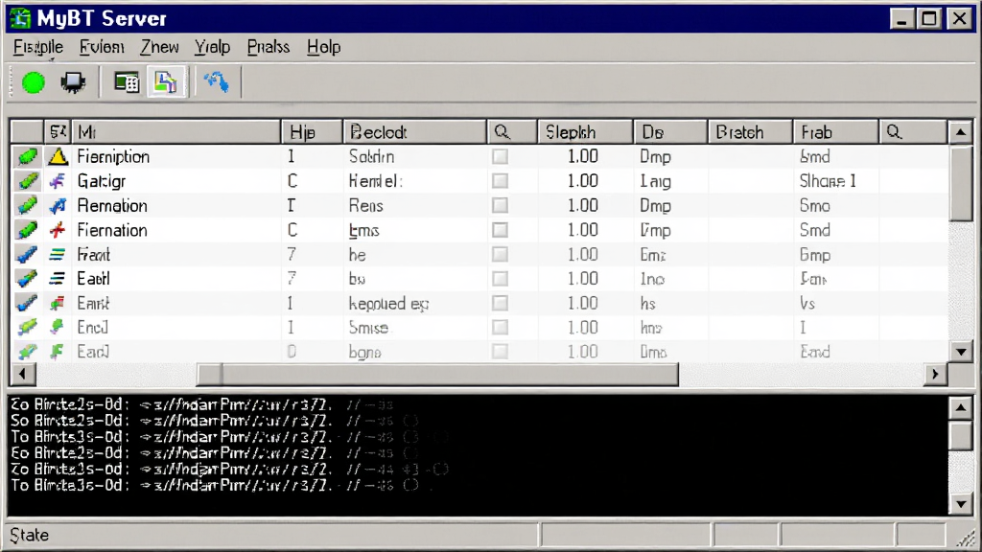
Task: Sort by the Slepish column header
Action: point(585,132)
